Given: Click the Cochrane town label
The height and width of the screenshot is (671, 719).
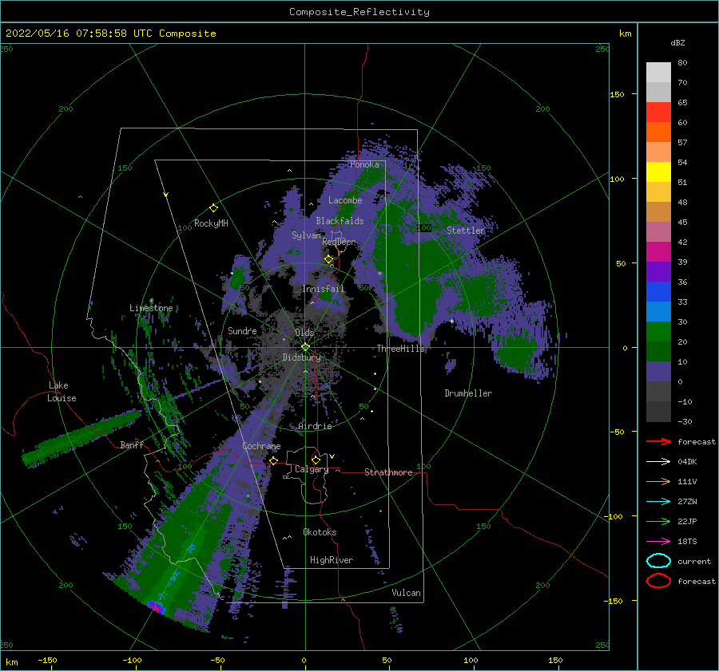Looking at the screenshot, I should (261, 446).
